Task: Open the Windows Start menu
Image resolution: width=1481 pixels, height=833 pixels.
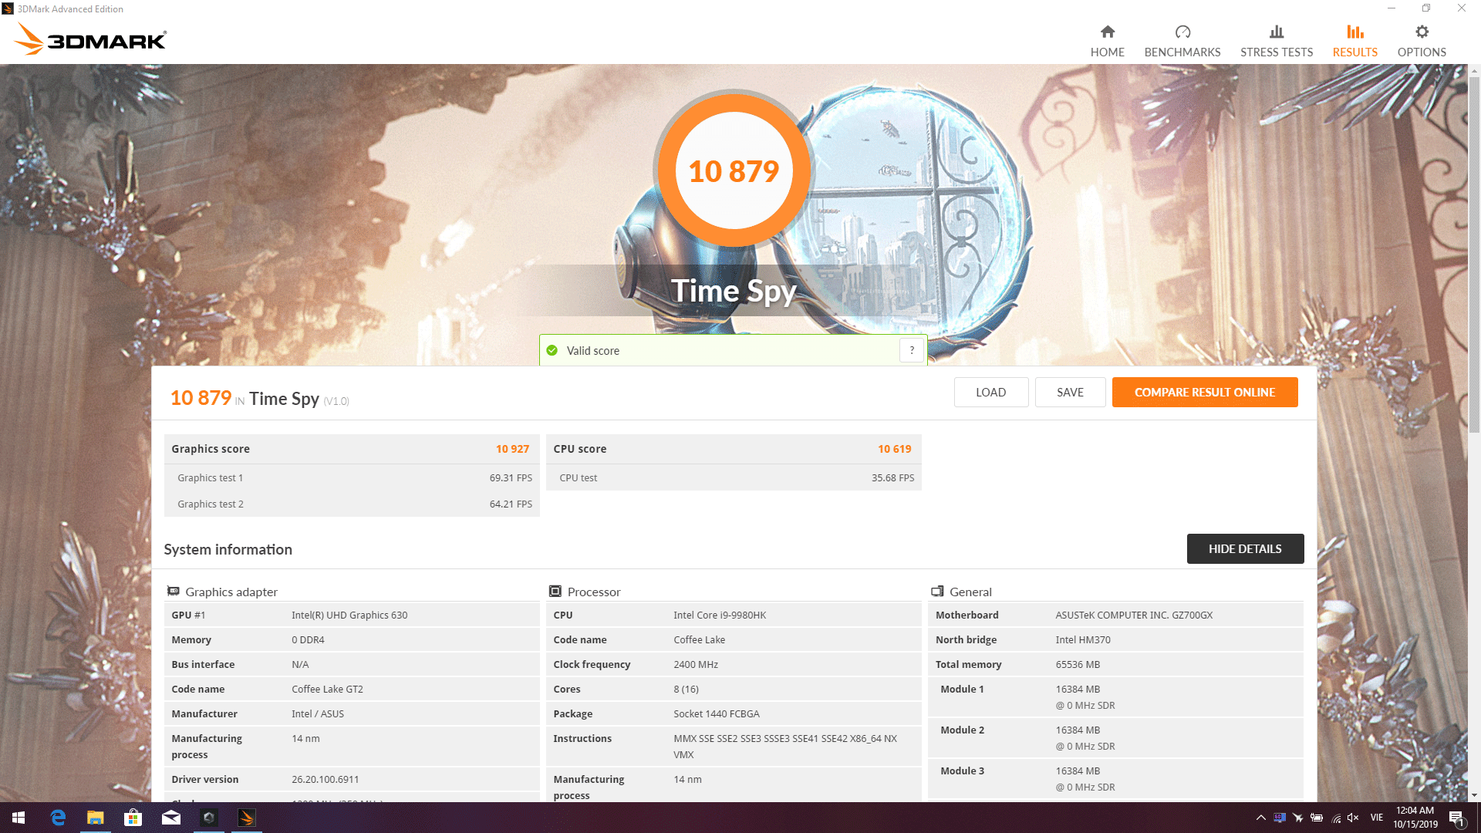Action: click(x=19, y=818)
